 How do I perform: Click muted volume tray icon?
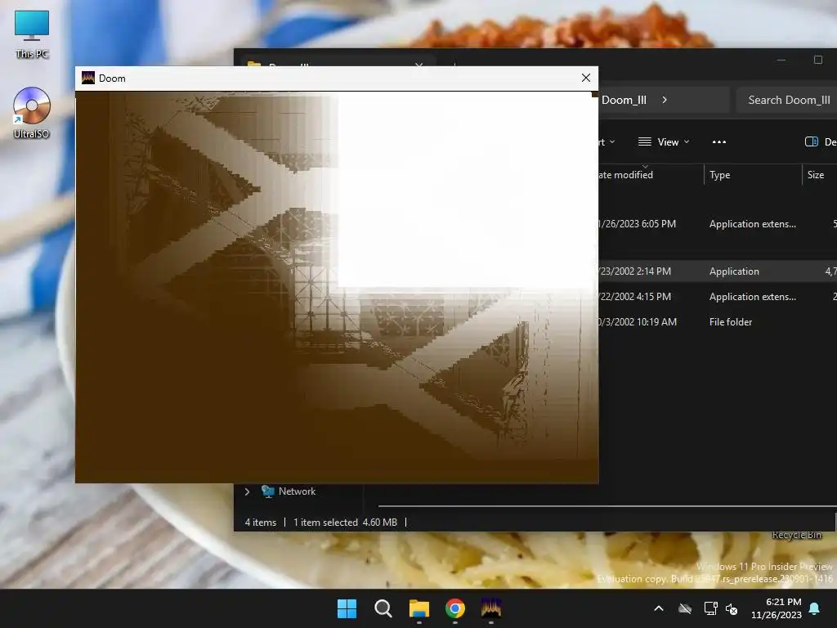pos(732,608)
